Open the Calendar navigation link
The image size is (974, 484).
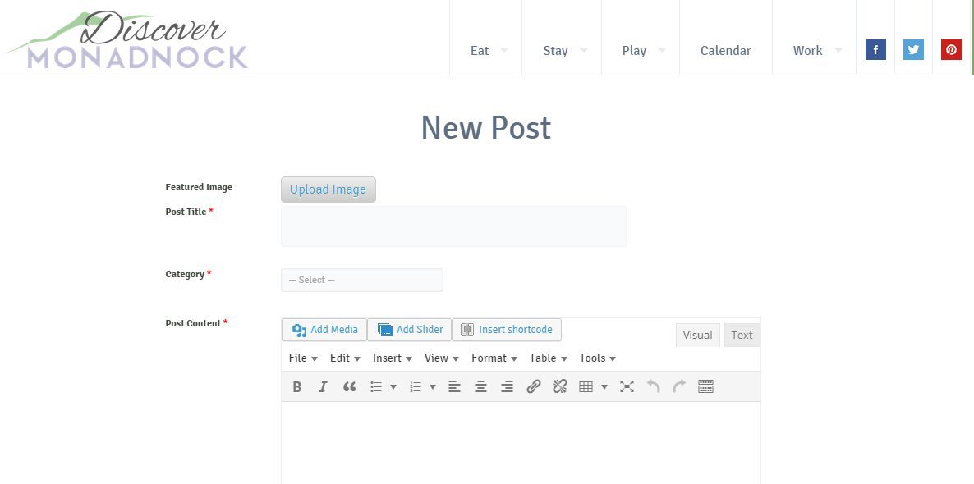(725, 50)
